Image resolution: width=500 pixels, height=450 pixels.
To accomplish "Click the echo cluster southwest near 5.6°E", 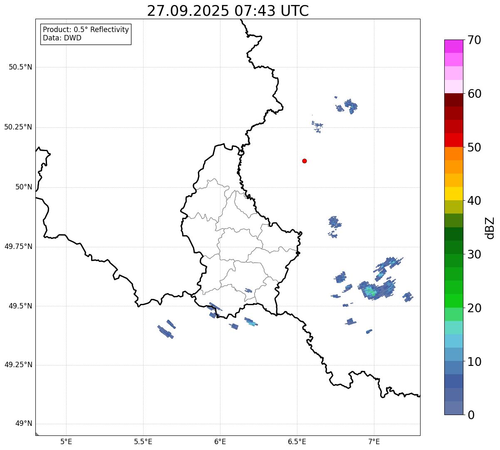I will click(166, 329).
